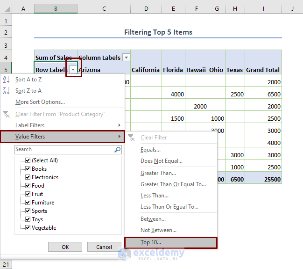
Task: Select Less Than... filter
Action: point(171,196)
